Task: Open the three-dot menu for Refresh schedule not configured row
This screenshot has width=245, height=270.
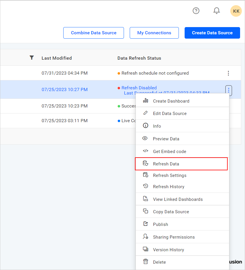Action: click(x=228, y=73)
